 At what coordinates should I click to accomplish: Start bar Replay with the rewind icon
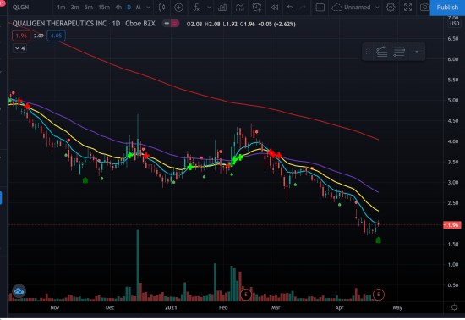[x=275, y=8]
